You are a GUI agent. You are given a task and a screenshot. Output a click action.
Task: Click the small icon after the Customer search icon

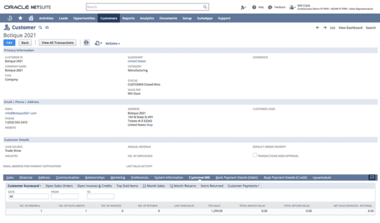tap(47, 27)
